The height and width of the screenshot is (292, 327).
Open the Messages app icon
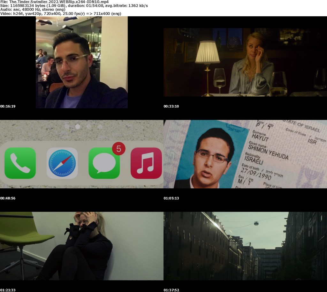click(x=104, y=163)
